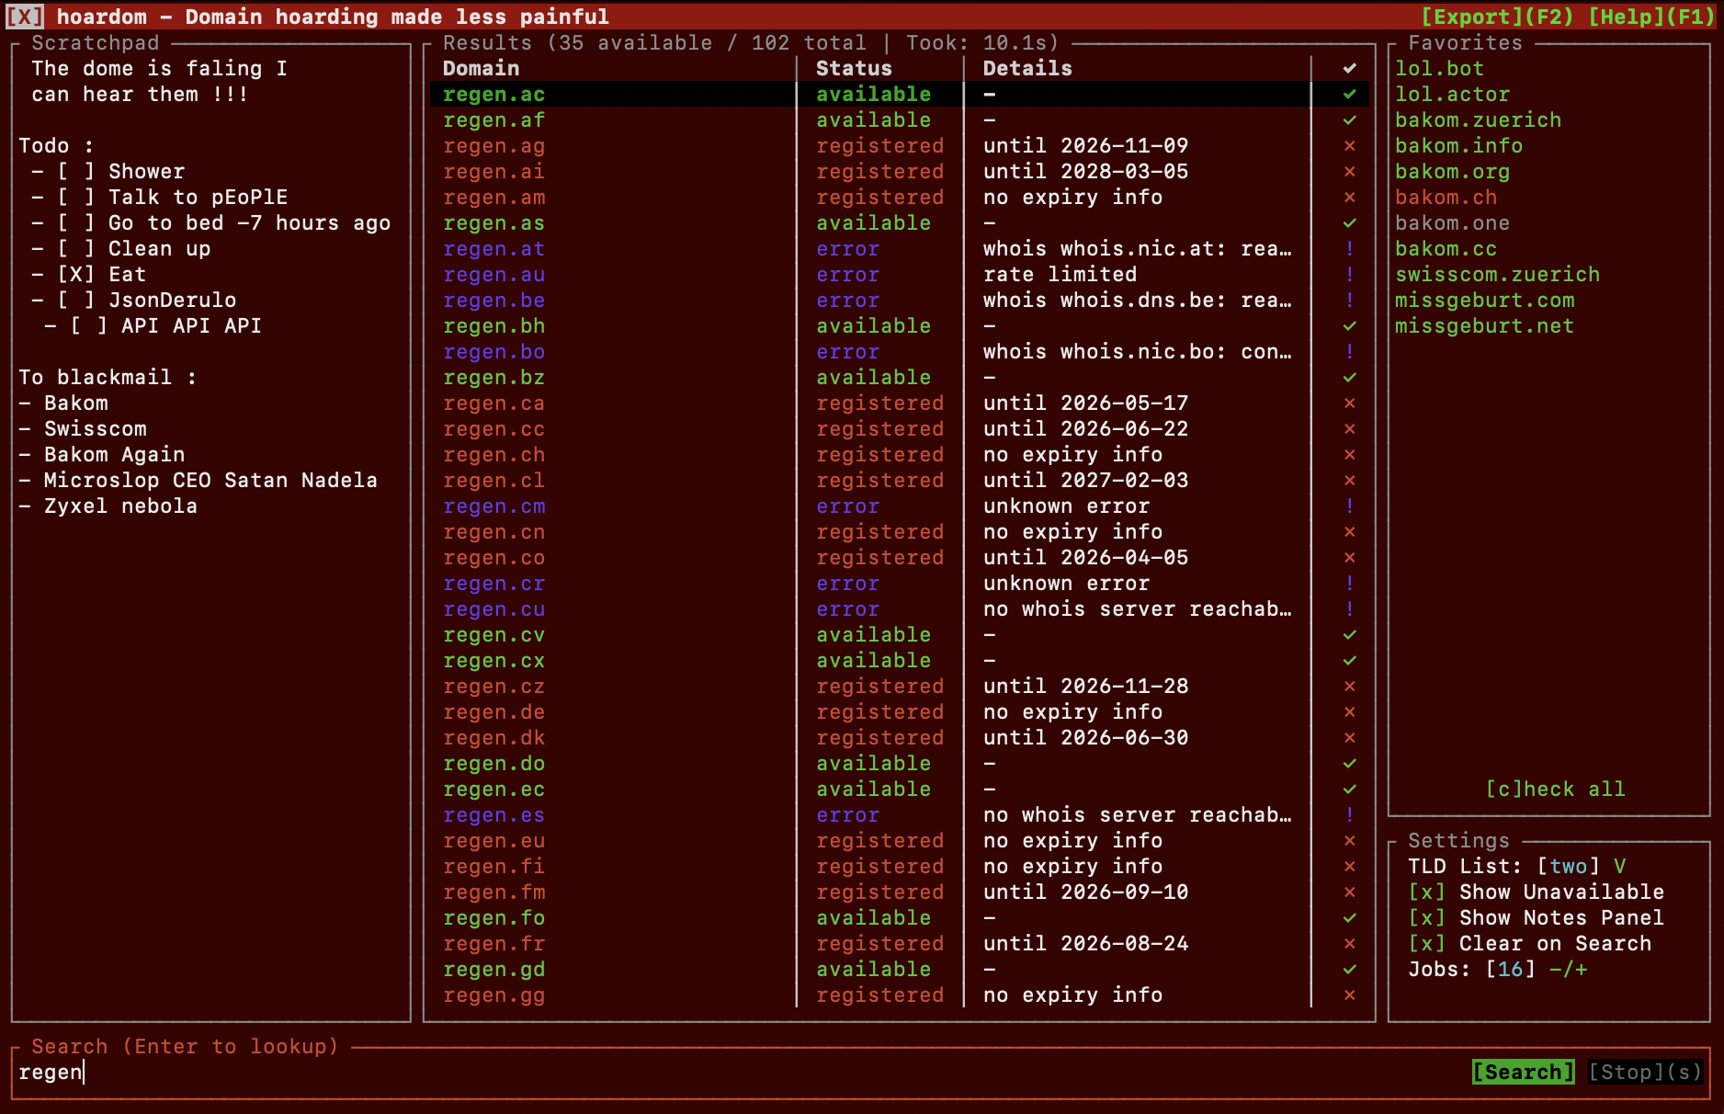Image resolution: width=1724 pixels, height=1114 pixels.
Task: Click the TLD List value two
Action: point(1568,867)
